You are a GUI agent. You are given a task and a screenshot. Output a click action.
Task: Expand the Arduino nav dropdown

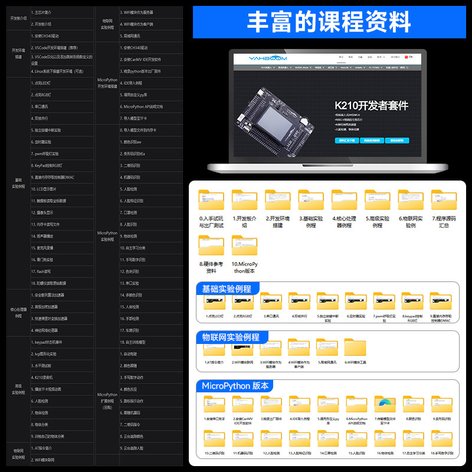(x=360, y=68)
